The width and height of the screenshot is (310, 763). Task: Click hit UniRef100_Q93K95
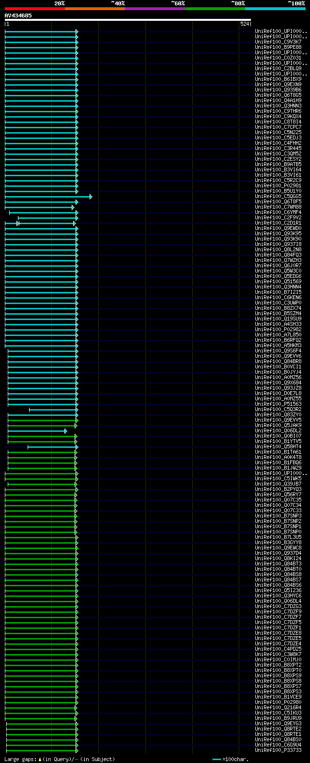pyautogui.click(x=279, y=234)
